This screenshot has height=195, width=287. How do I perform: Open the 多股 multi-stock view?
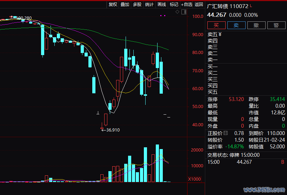[137, 4]
